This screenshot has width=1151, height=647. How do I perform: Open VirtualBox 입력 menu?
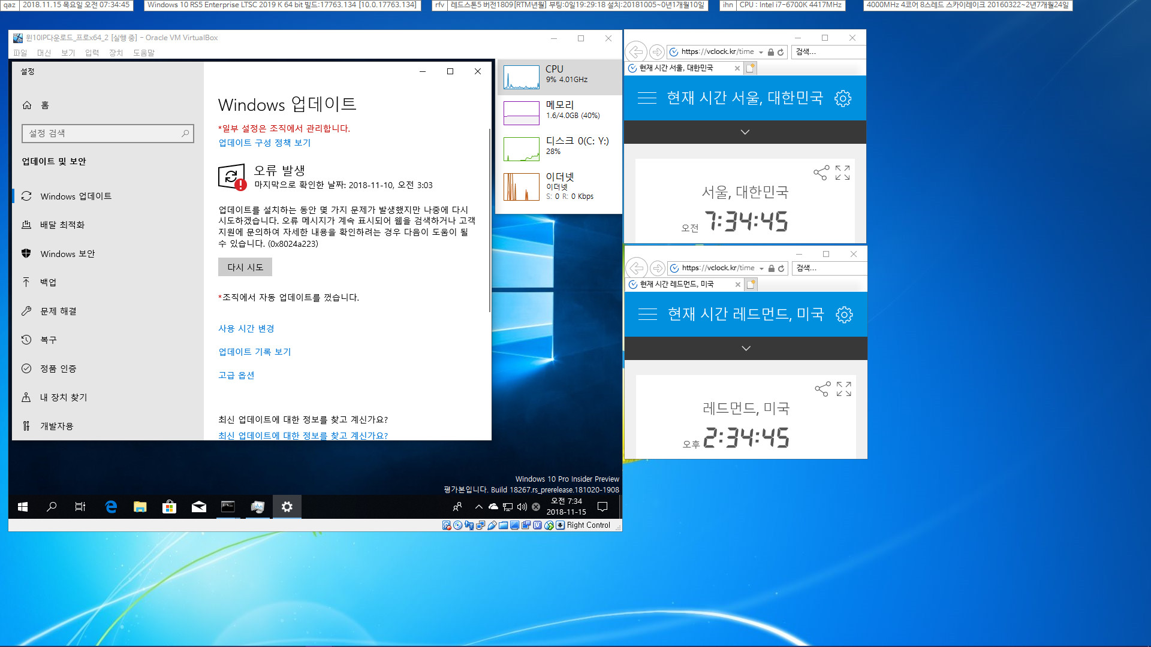tap(92, 53)
